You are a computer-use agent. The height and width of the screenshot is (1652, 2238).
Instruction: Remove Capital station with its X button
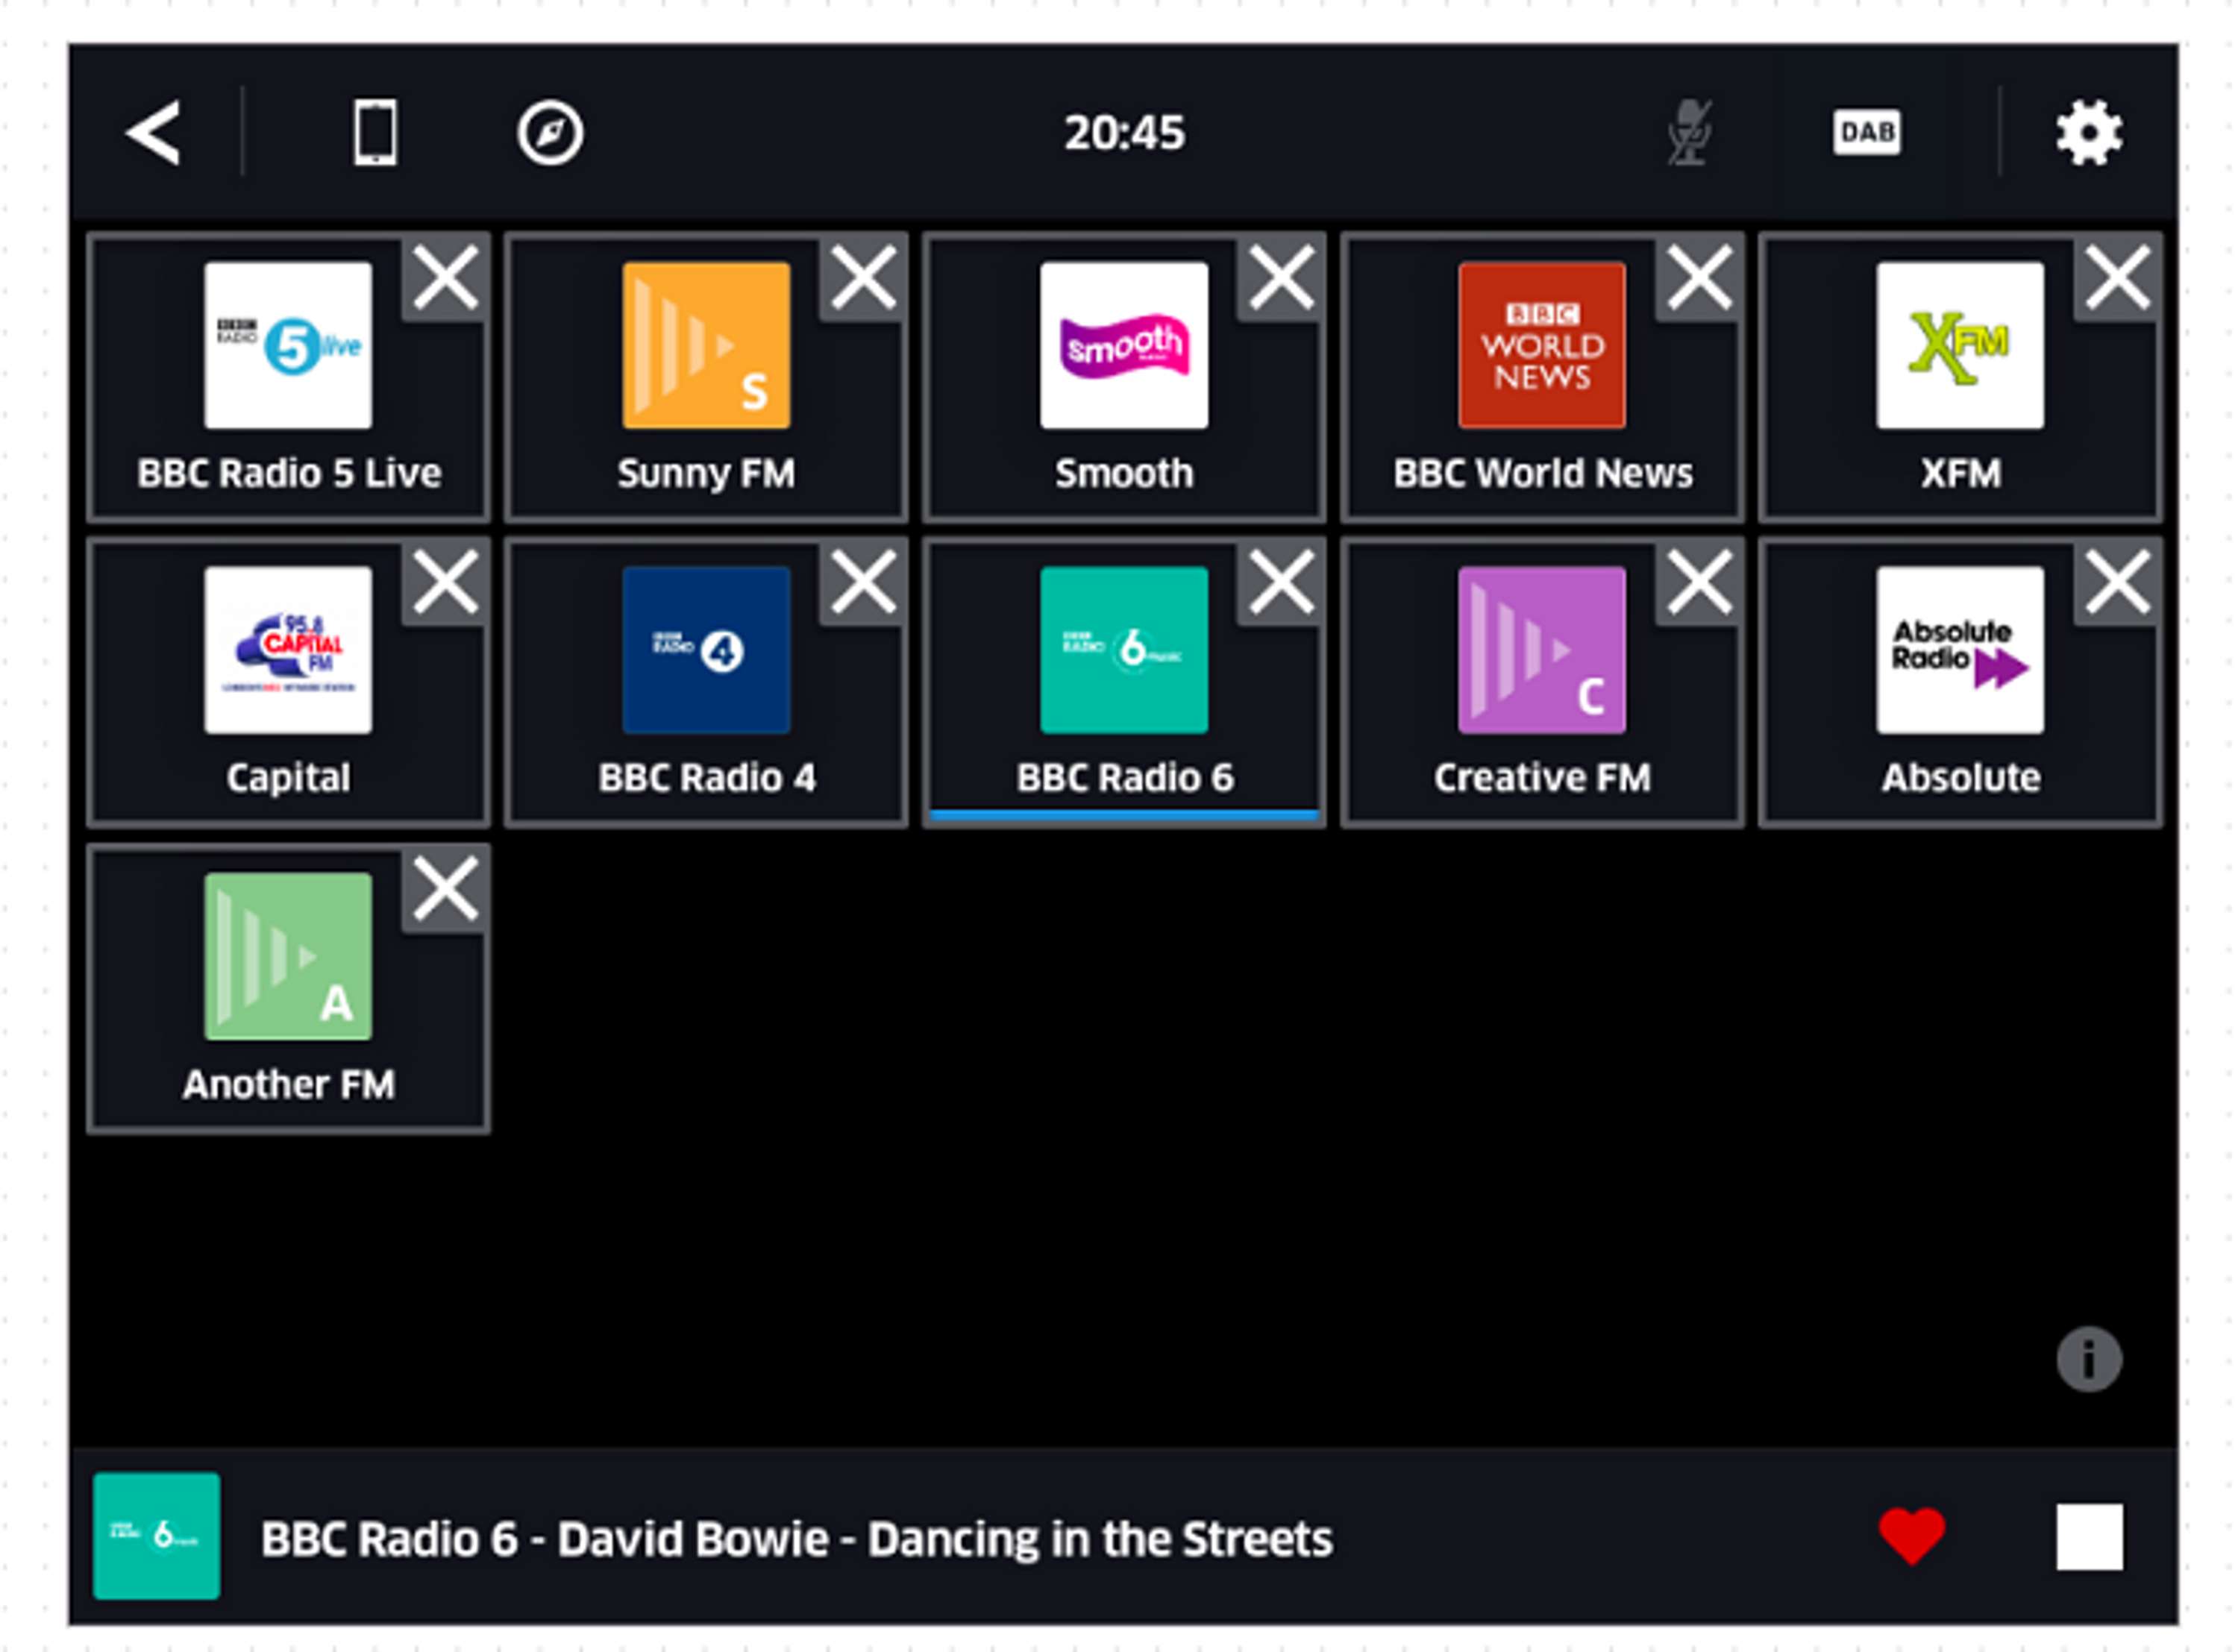pos(446,583)
